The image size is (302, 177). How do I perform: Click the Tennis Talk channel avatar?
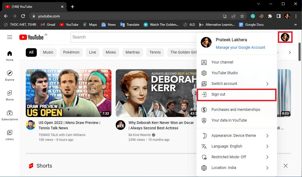click(31, 125)
